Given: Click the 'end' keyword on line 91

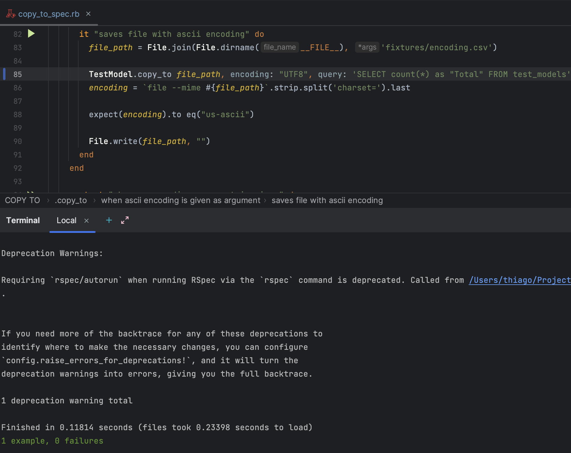Looking at the screenshot, I should pos(86,155).
